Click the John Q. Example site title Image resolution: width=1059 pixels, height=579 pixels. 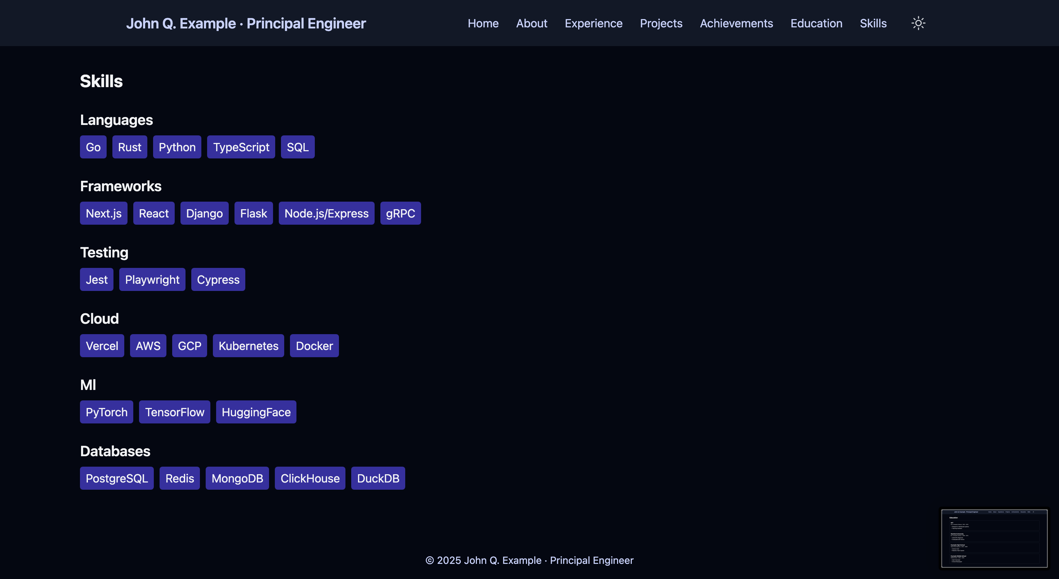click(x=245, y=23)
